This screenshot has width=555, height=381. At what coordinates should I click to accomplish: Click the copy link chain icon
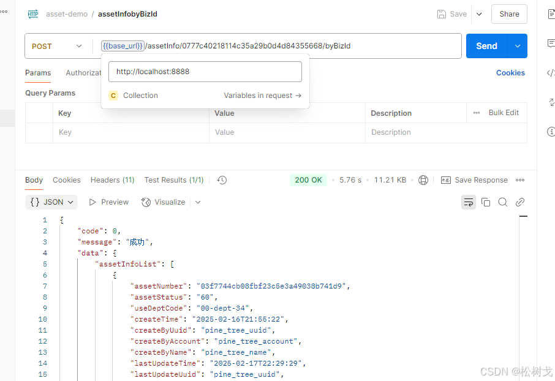[519, 202]
